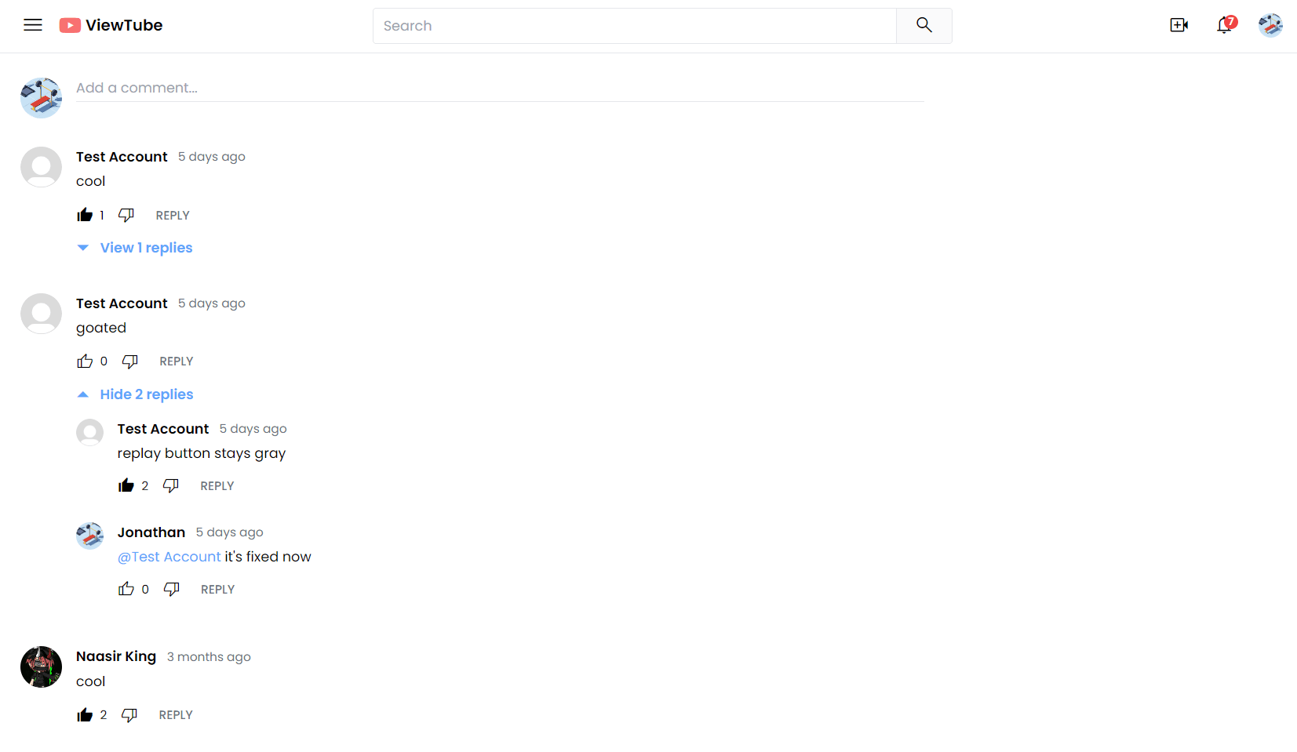Expand View 1 replies
This screenshot has height=752, width=1297.
pyautogui.click(x=145, y=248)
